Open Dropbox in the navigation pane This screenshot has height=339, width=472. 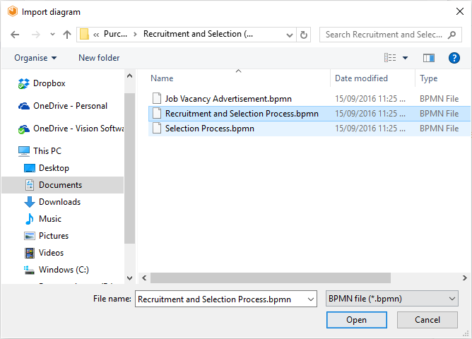pos(49,83)
